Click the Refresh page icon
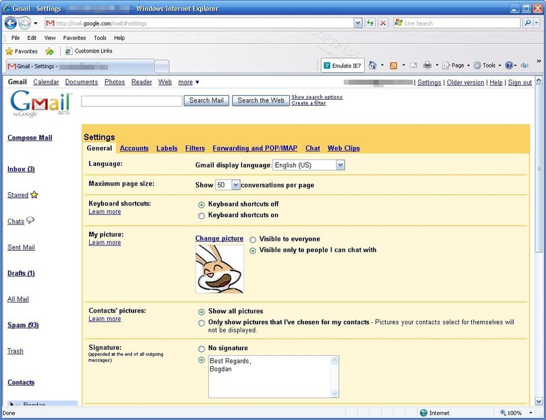The image size is (546, 420). (x=370, y=23)
